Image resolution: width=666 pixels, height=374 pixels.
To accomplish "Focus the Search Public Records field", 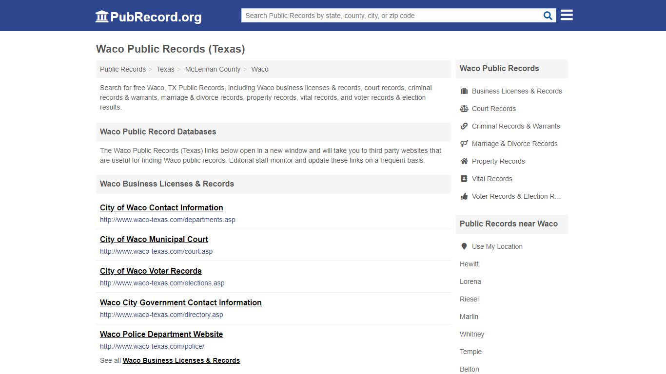I will 391,16.
